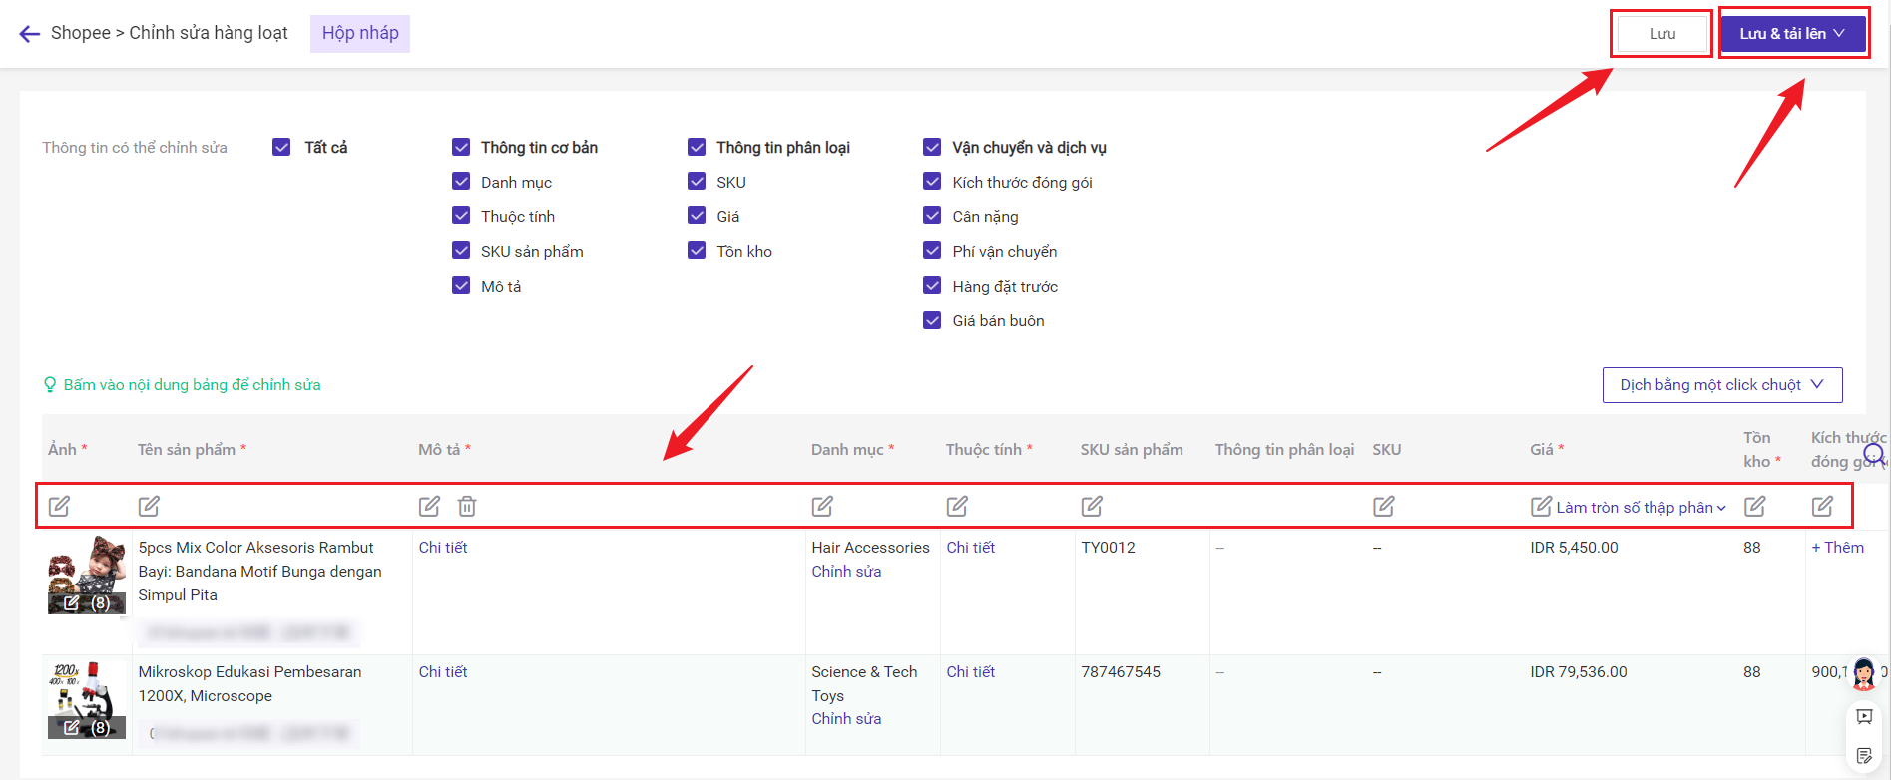Open the customer support avatar icon
1891x780 pixels.
click(x=1863, y=675)
